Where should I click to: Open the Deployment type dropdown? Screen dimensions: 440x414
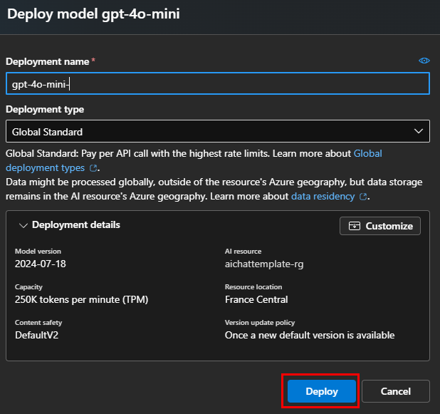point(218,131)
